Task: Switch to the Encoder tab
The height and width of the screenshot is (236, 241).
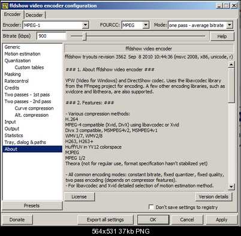Action: 12,14
